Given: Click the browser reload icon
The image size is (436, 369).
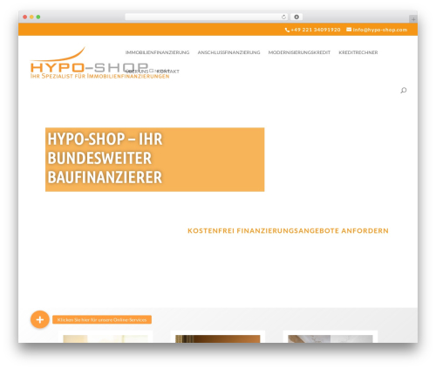Looking at the screenshot, I should coord(283,17).
